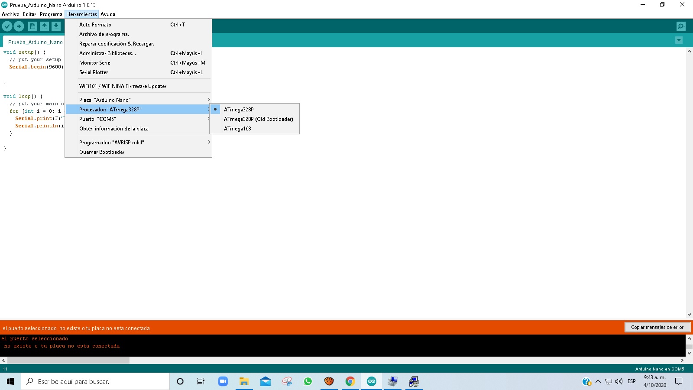Open Snipping tool icon on taskbar
This screenshot has width=693, height=390.
[x=287, y=381]
